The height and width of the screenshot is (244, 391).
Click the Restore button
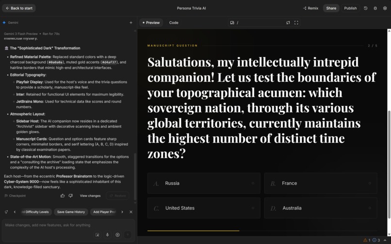coord(118,196)
